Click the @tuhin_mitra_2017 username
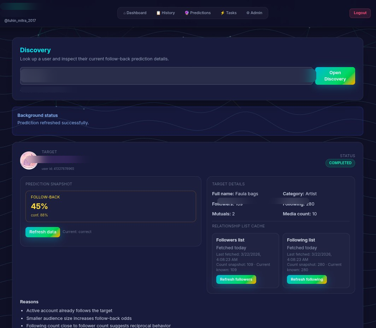The image size is (376, 328). [20, 21]
